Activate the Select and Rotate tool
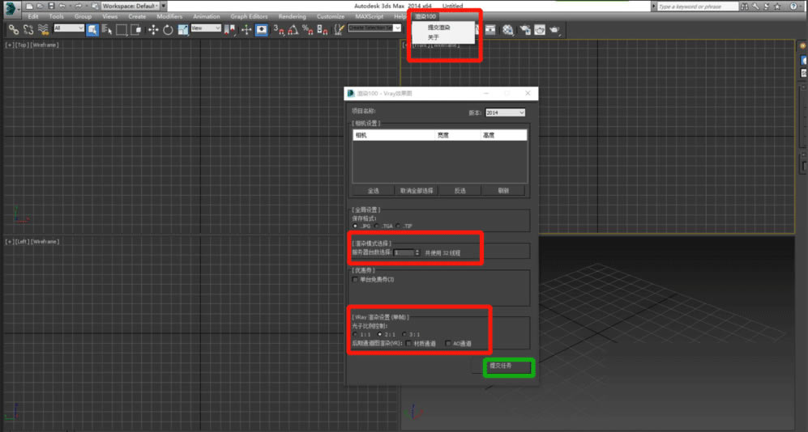The height and width of the screenshot is (432, 808). [168, 30]
